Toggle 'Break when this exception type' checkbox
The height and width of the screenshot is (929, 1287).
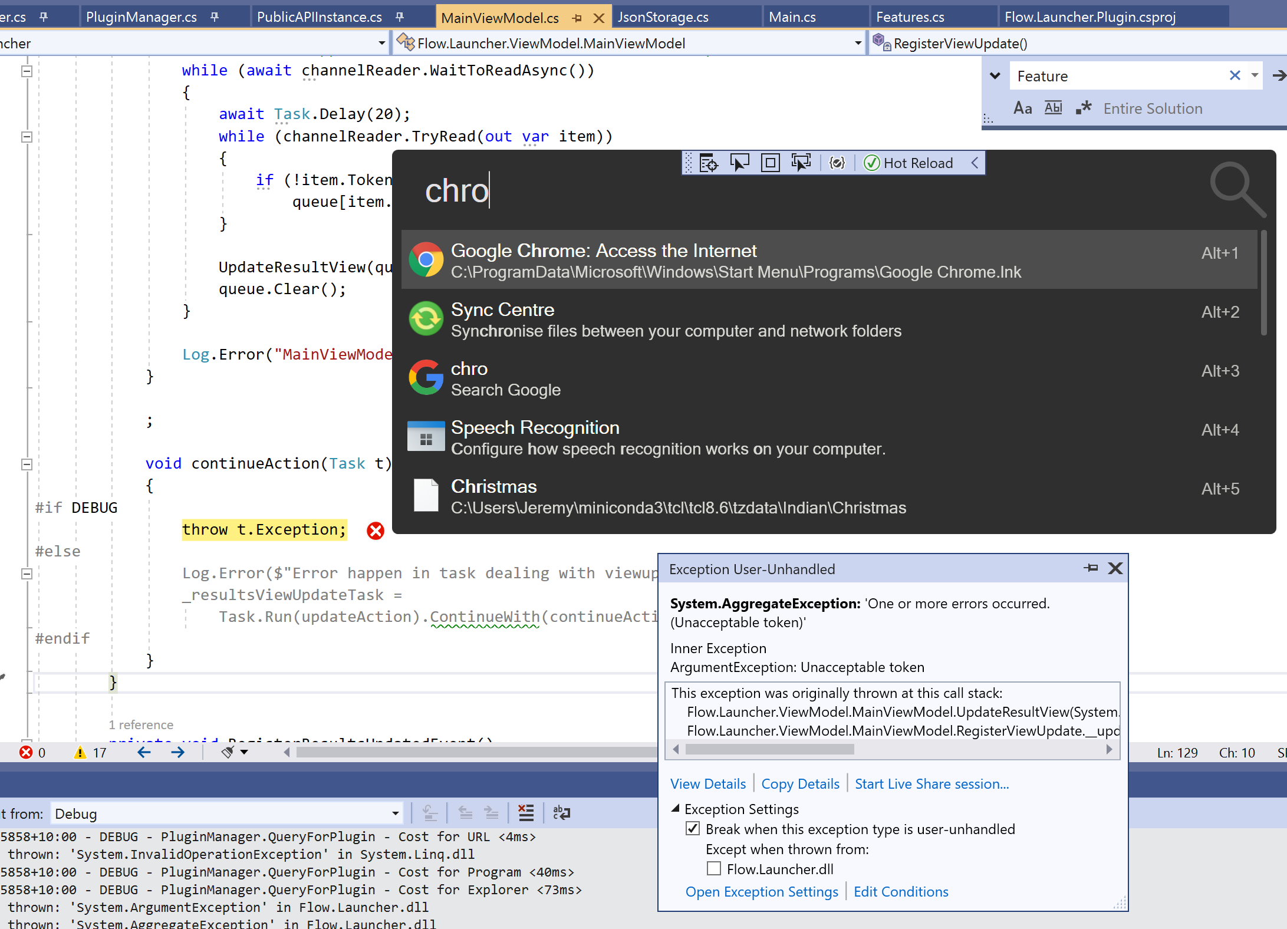coord(693,829)
